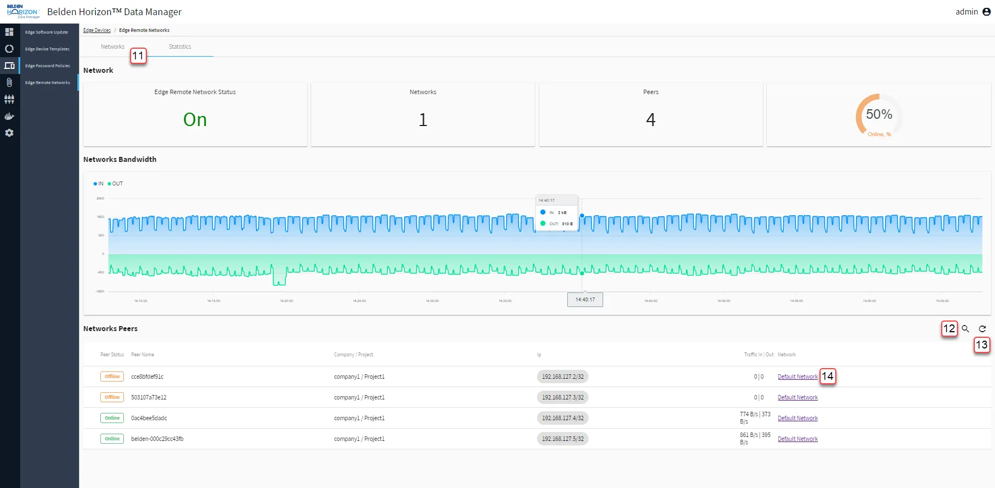Select Edge Remote Networks menu item

48,83
